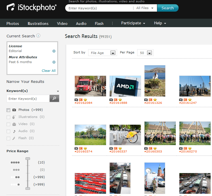The image size is (212, 196).
Task: Open the Flash tab
Action: pos(99,23)
